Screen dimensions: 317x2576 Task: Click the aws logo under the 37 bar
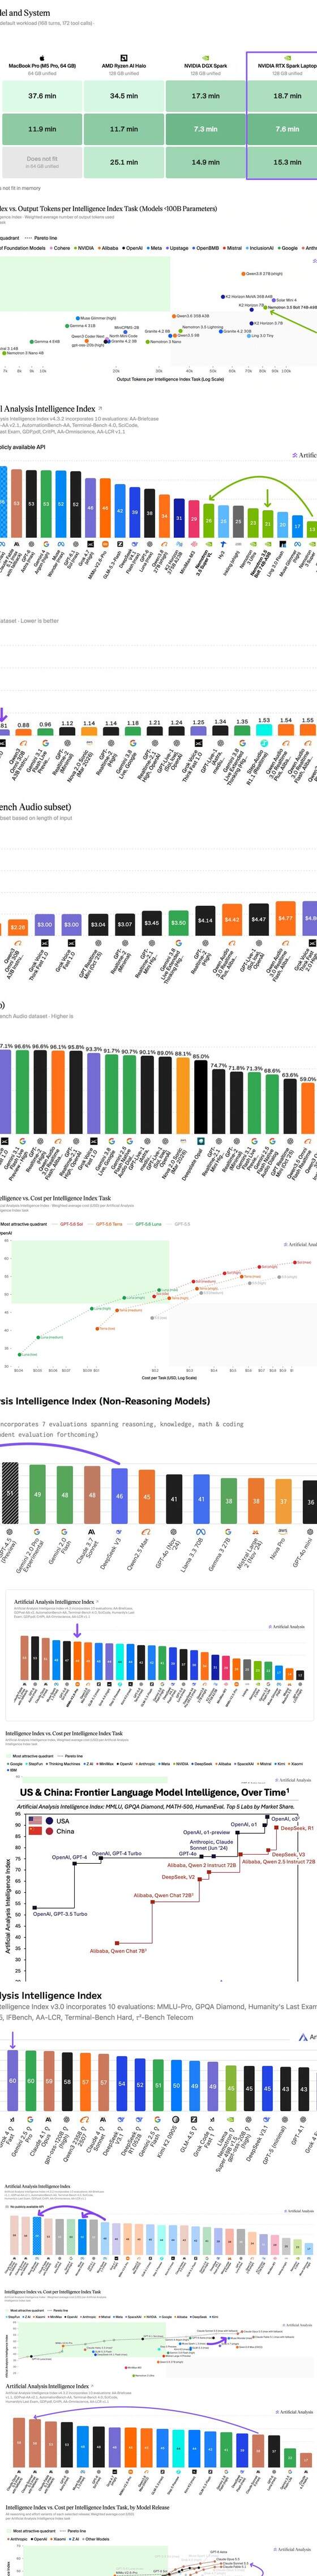pos(283,1531)
